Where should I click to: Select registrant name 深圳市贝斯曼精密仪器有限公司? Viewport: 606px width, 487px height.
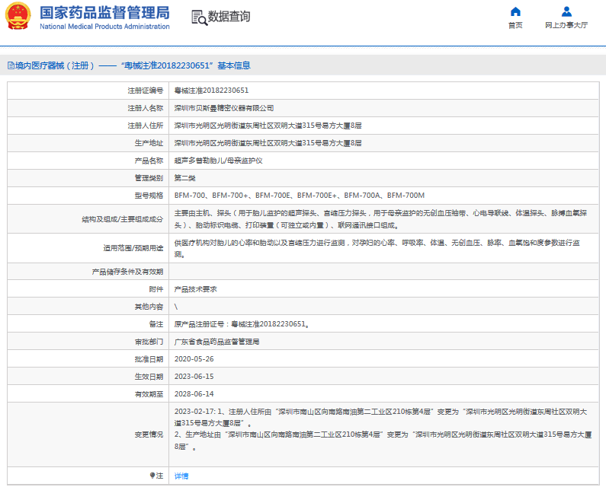tap(224, 108)
